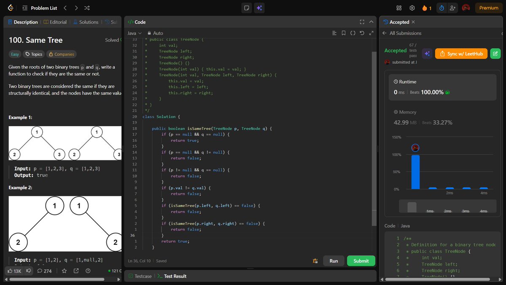
Task: Close the Accepted tab
Action: (x=413, y=22)
